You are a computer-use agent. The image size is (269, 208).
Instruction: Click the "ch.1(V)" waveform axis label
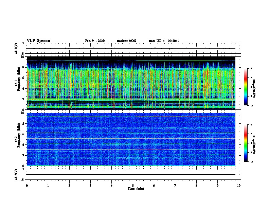tap(16, 48)
